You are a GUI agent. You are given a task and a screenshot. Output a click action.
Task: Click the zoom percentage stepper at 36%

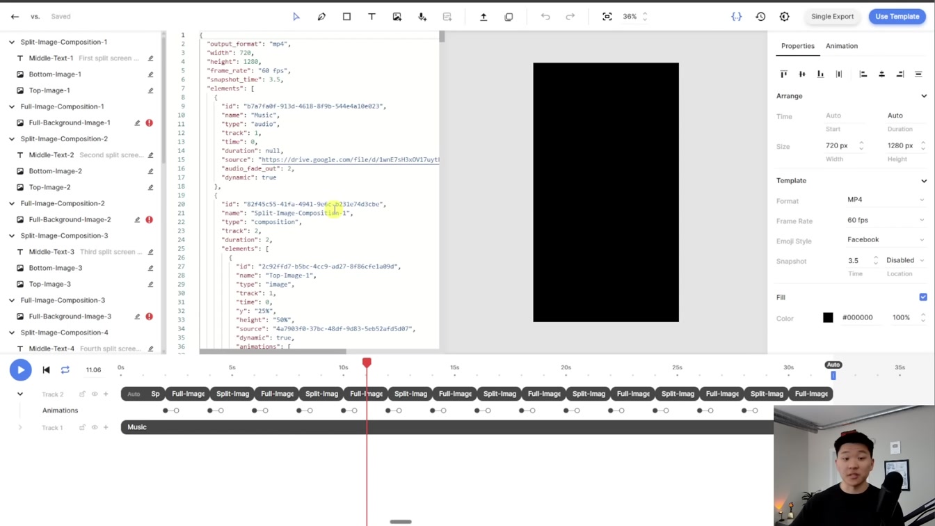tap(645, 17)
